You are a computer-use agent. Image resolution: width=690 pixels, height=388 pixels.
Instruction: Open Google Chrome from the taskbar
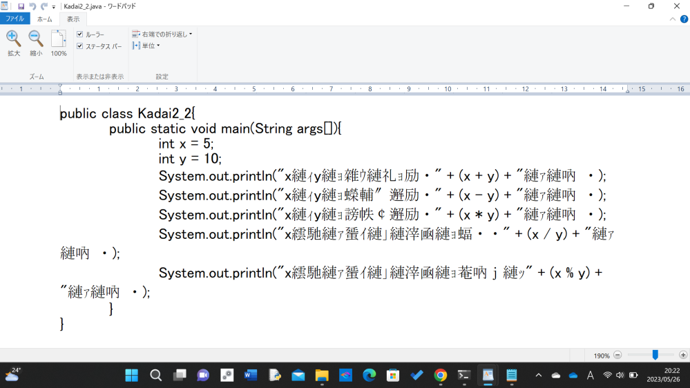click(x=440, y=376)
